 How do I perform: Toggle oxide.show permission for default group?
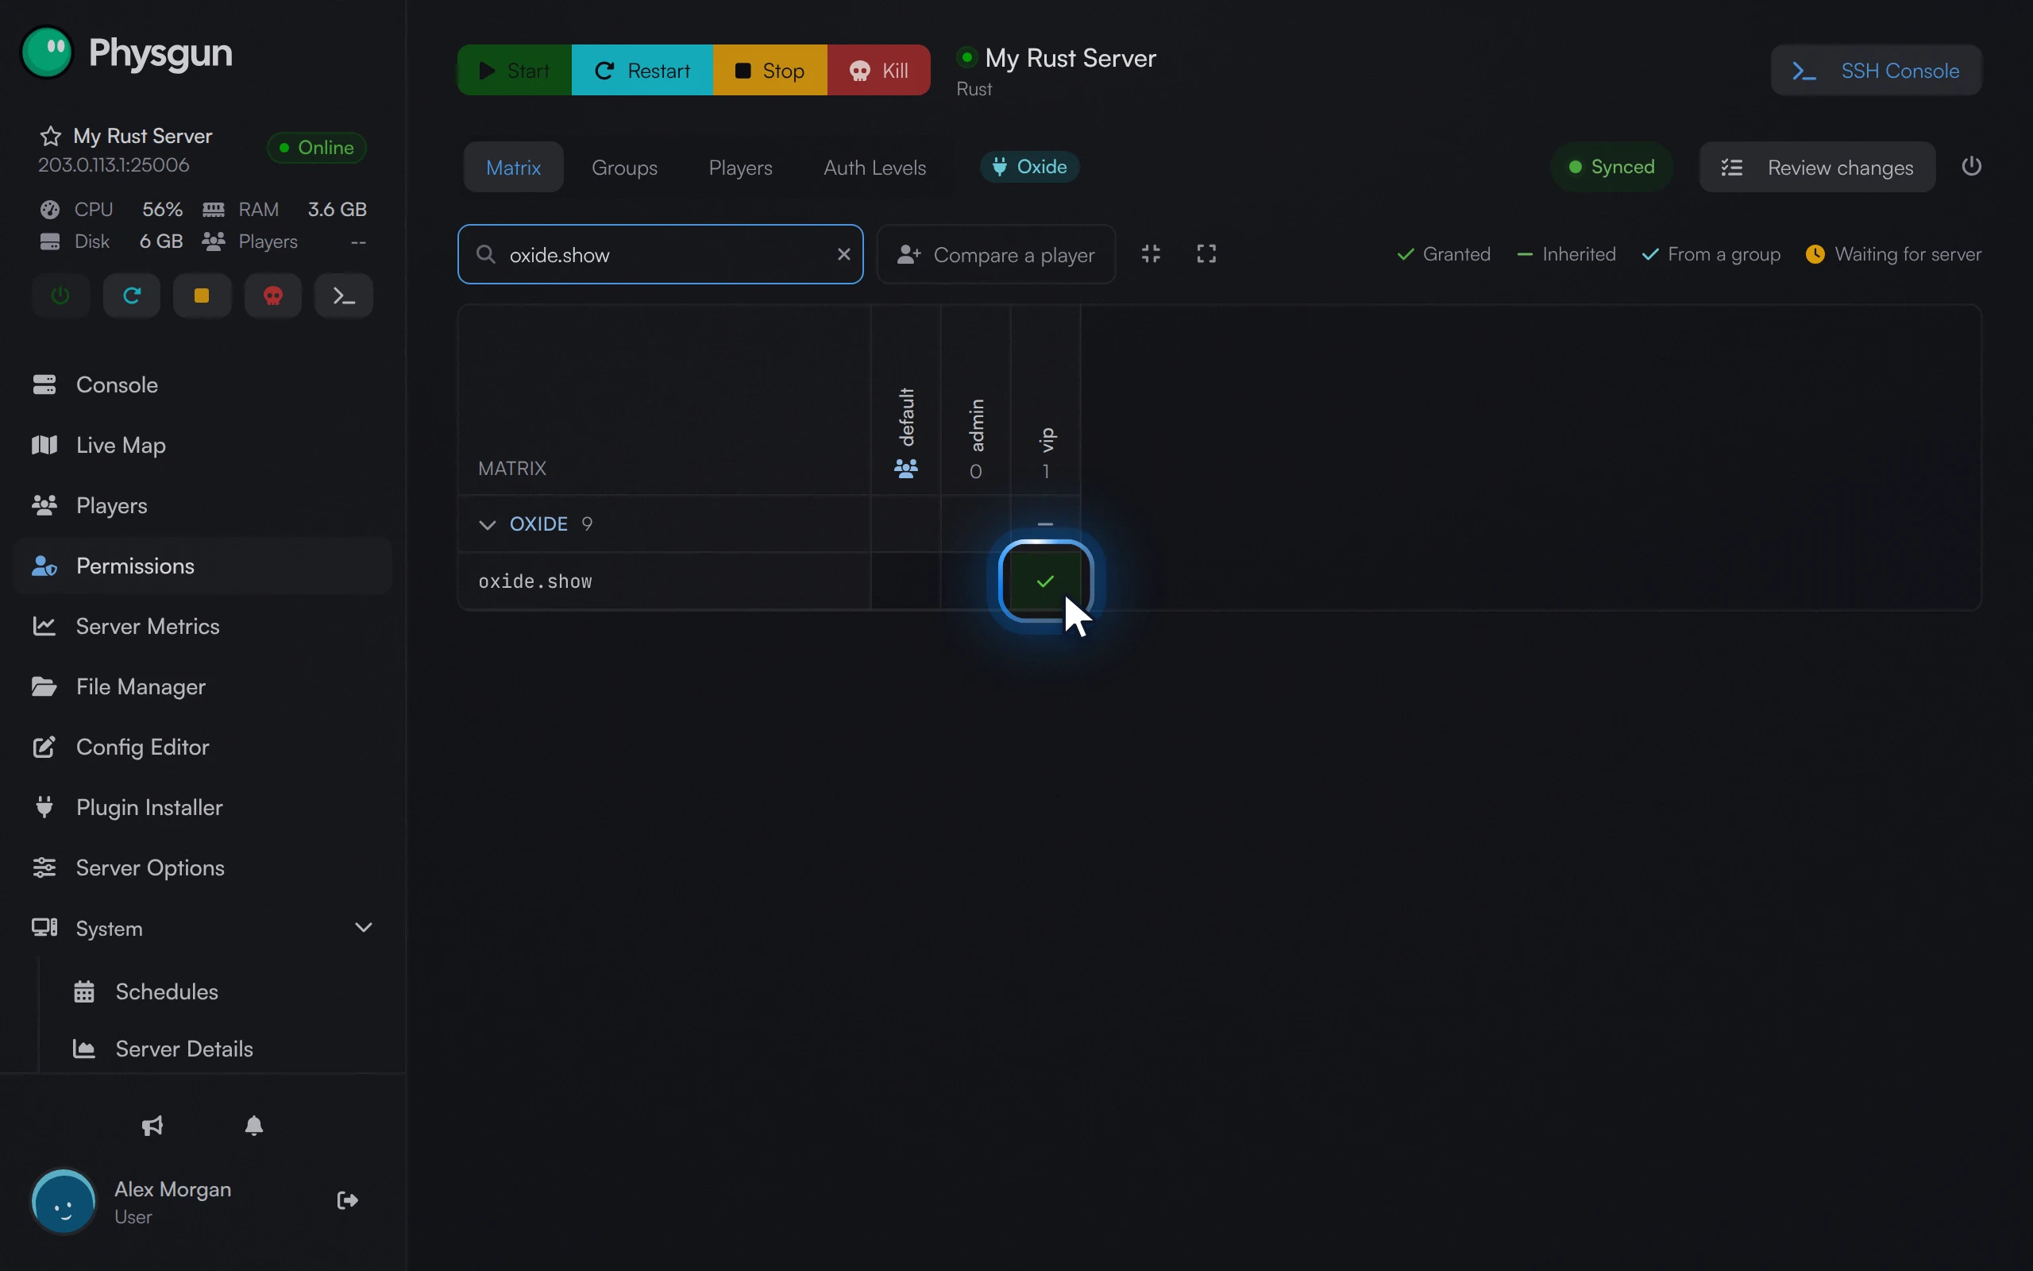[x=905, y=581]
